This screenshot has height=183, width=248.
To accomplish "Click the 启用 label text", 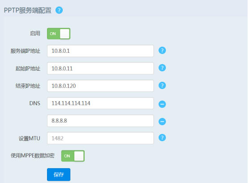I will [x=35, y=34].
